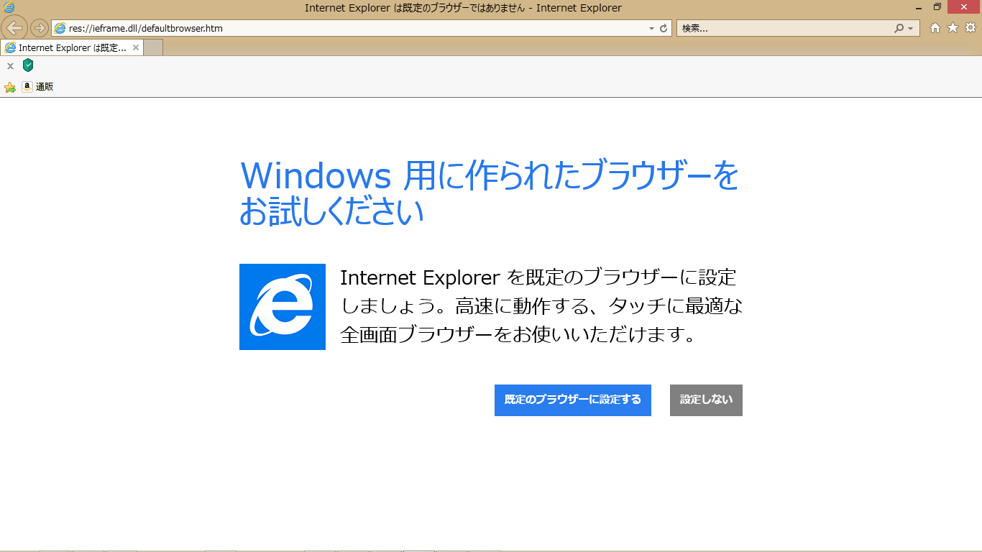Click the add-to-favorites-bar star icon

(10, 87)
